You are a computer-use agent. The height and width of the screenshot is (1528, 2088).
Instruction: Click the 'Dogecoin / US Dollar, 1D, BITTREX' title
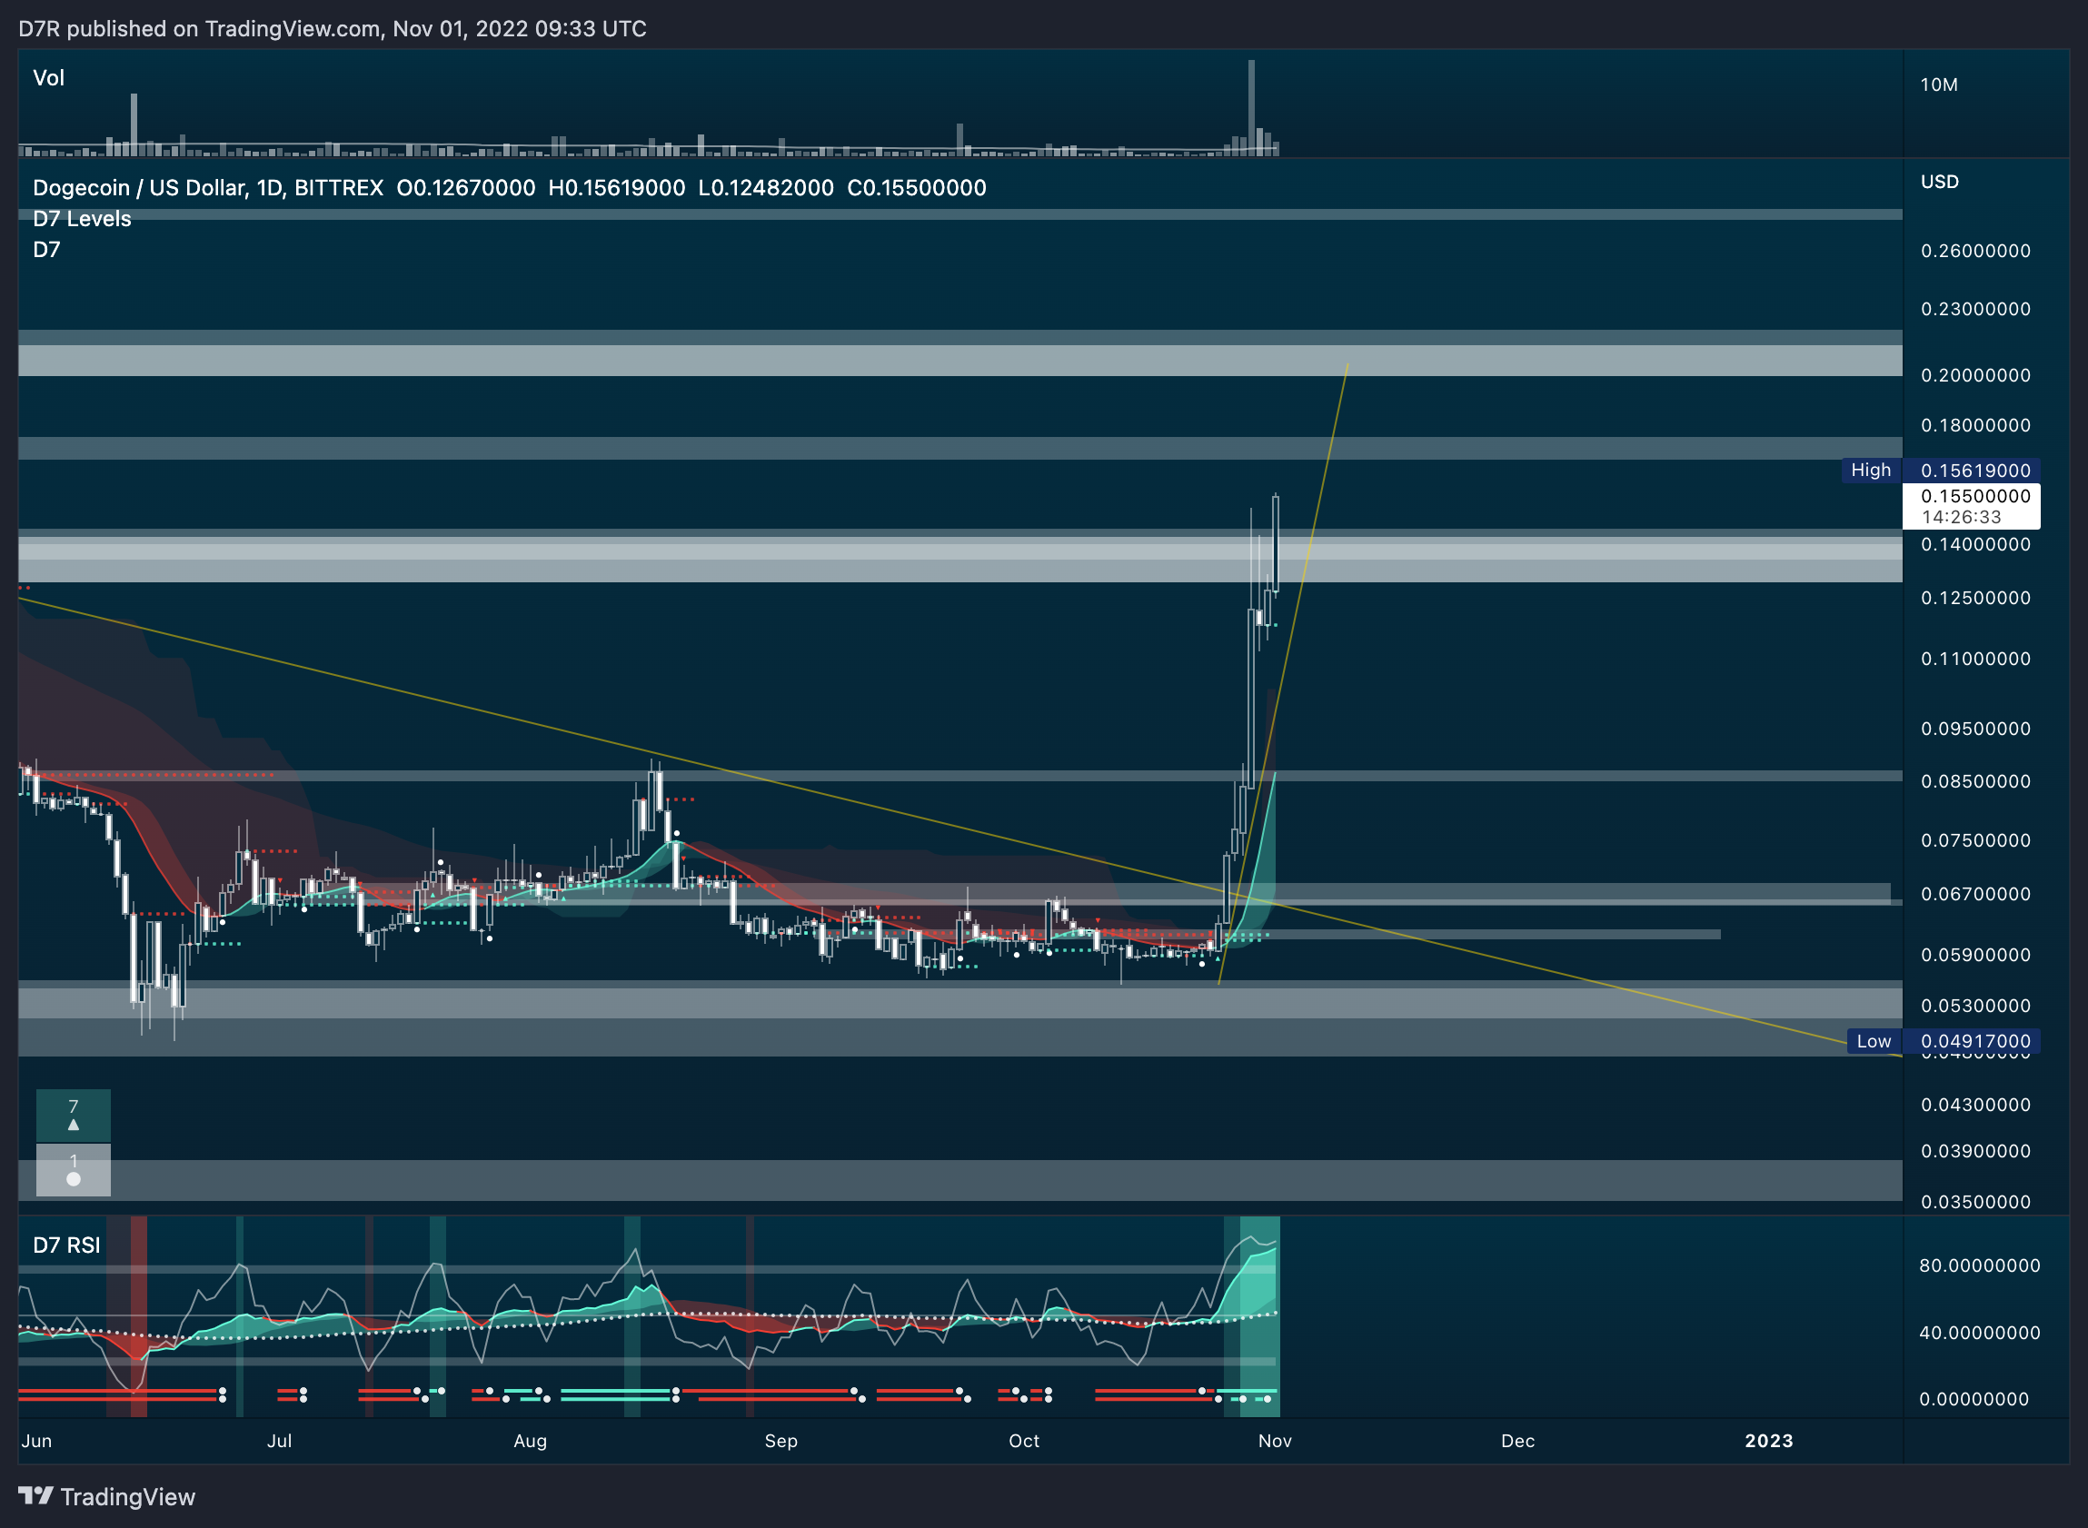pyautogui.click(x=208, y=188)
